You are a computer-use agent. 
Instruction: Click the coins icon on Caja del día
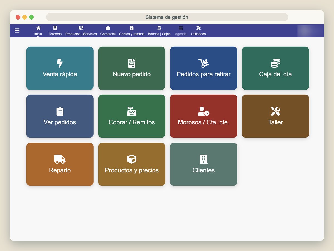click(276, 63)
